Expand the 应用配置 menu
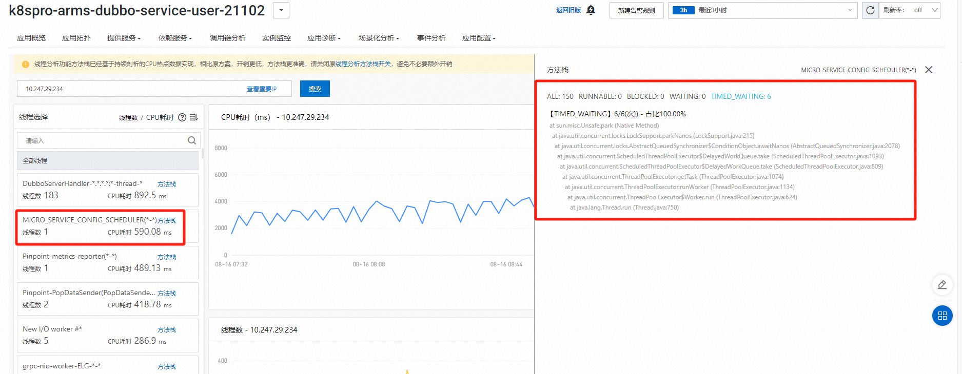962x374 pixels. click(479, 38)
